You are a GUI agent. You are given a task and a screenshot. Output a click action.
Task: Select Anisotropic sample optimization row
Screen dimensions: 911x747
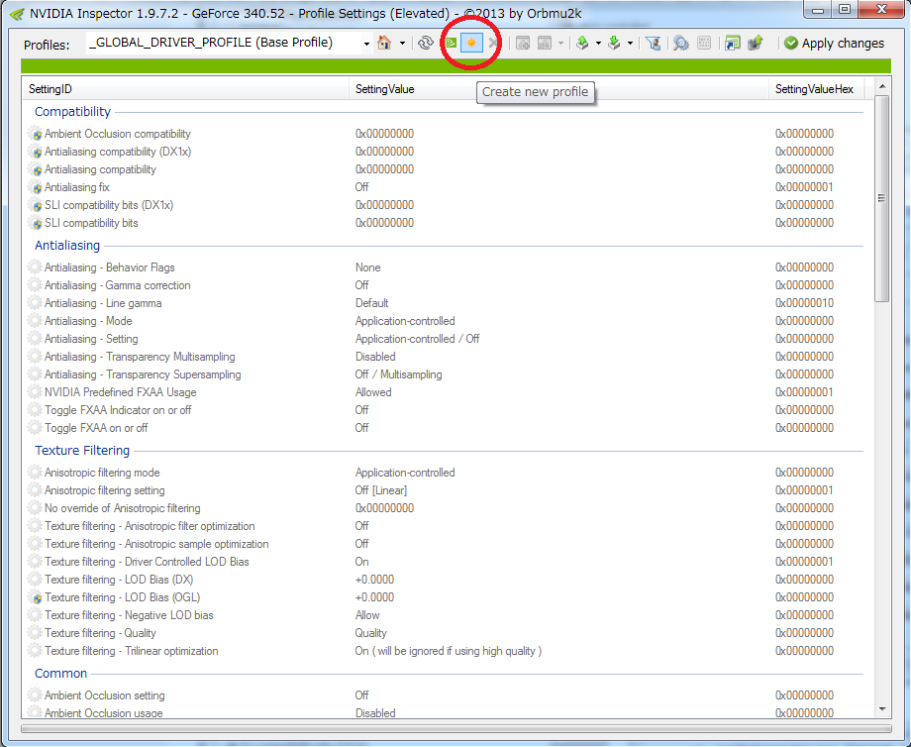pos(445,544)
